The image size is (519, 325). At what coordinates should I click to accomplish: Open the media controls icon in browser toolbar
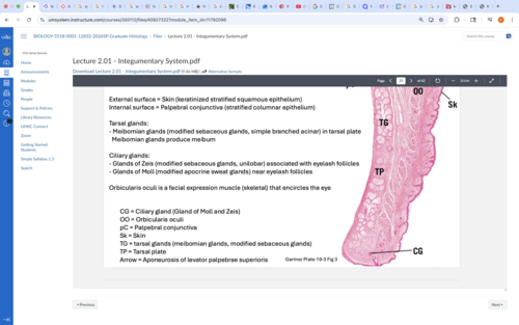[490, 20]
